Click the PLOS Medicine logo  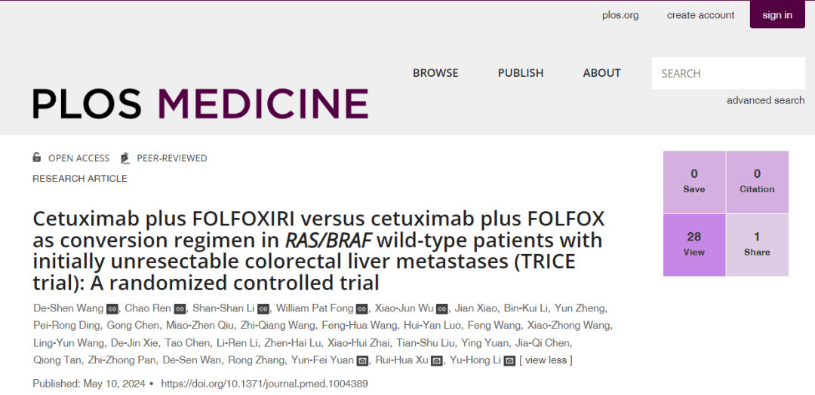(x=201, y=103)
